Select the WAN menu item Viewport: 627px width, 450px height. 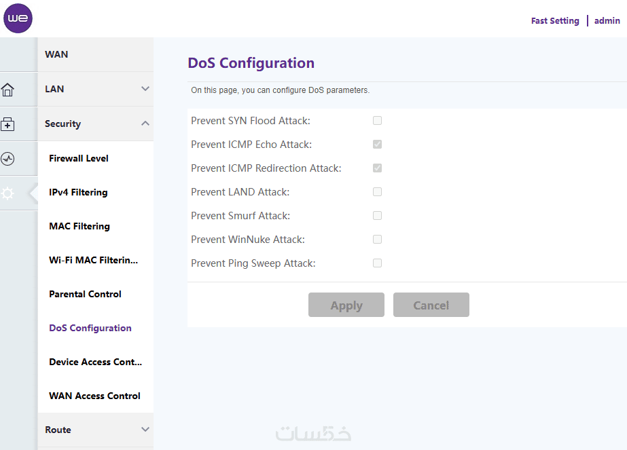(x=56, y=54)
